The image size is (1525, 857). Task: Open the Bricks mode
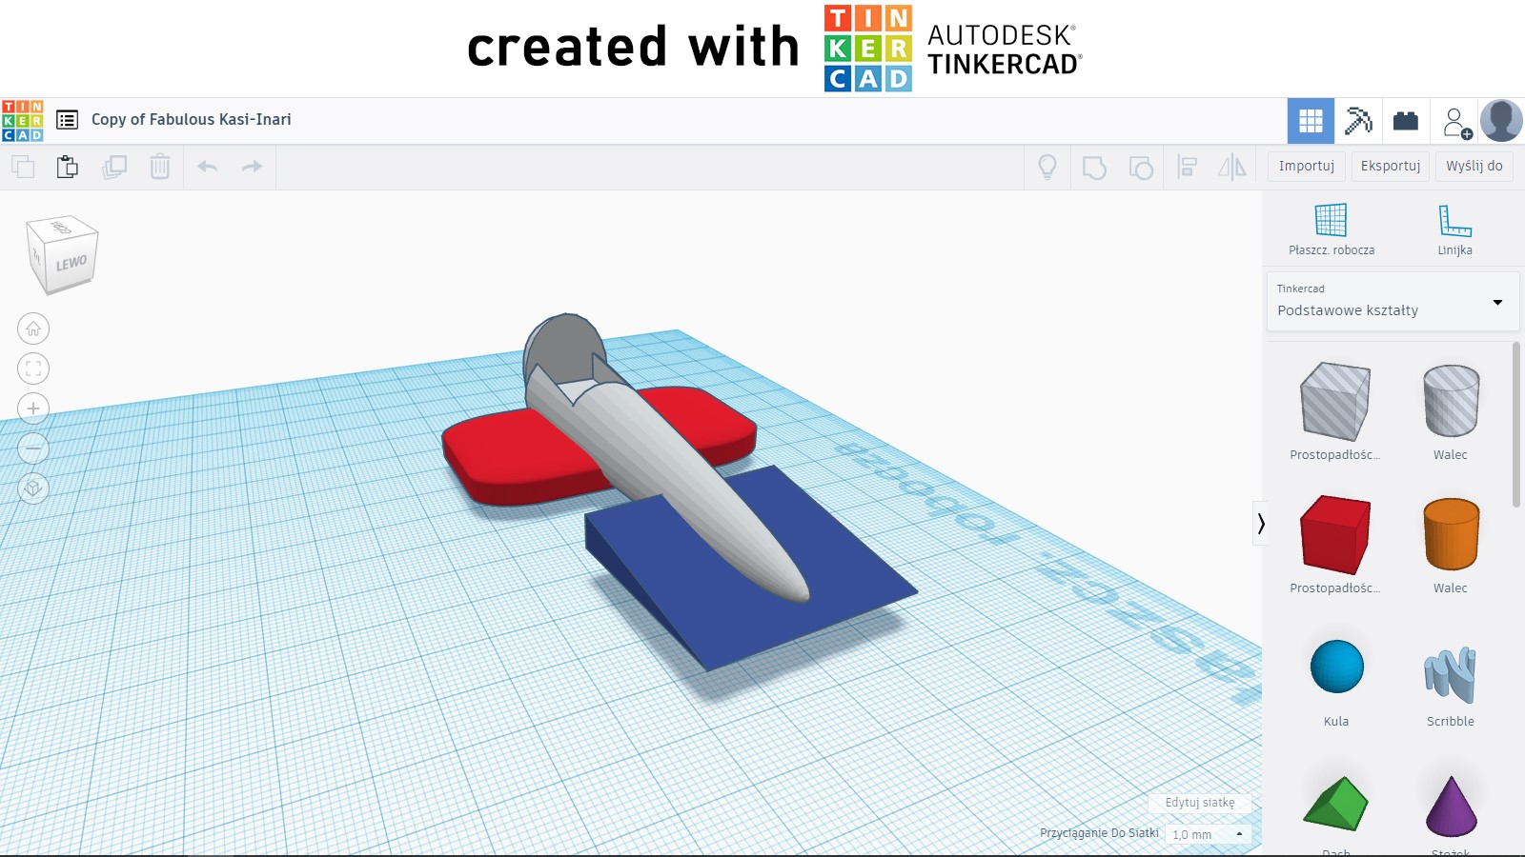point(1406,121)
